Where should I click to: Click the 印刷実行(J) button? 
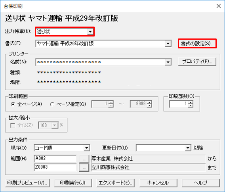pyautogui.click(x=73, y=183)
